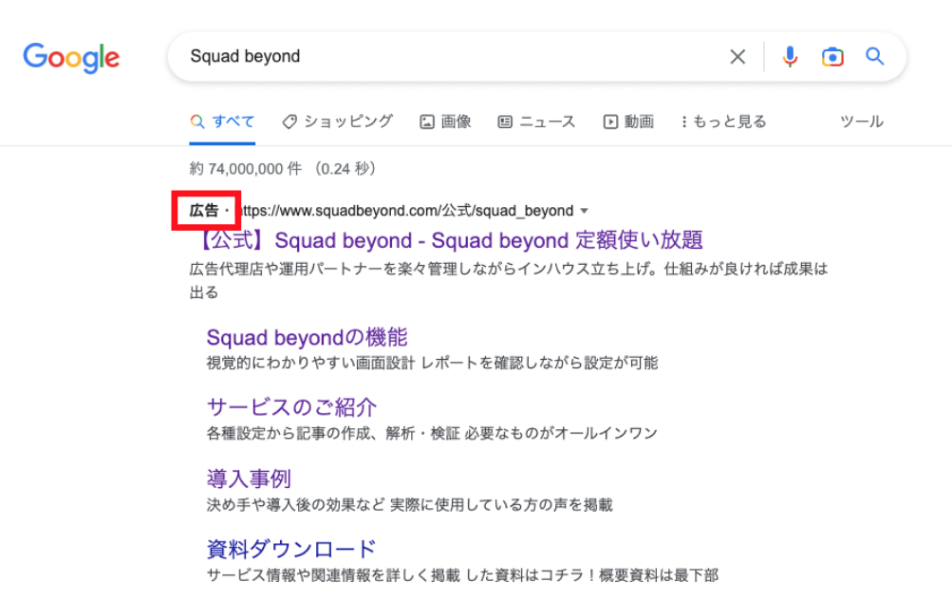
Task: Open the 画像 results tab
Action: pyautogui.click(x=446, y=122)
